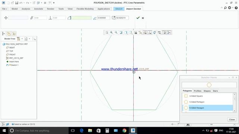The image size is (239, 134).
Task: Open the File menu
Action: point(4,9)
